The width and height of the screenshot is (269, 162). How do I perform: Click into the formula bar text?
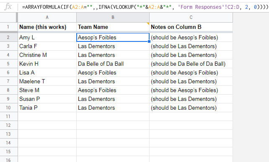tap(145, 7)
